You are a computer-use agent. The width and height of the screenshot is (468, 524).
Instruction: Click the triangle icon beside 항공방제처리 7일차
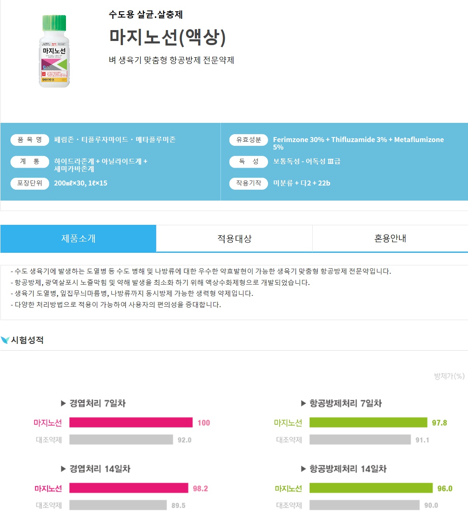click(304, 403)
